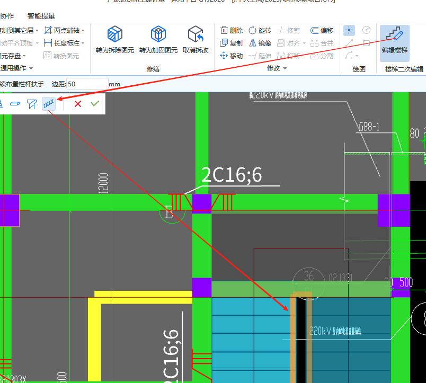The image size is (426, 383).
Task: Click GB8-1 annotation text
Action: (x=369, y=127)
